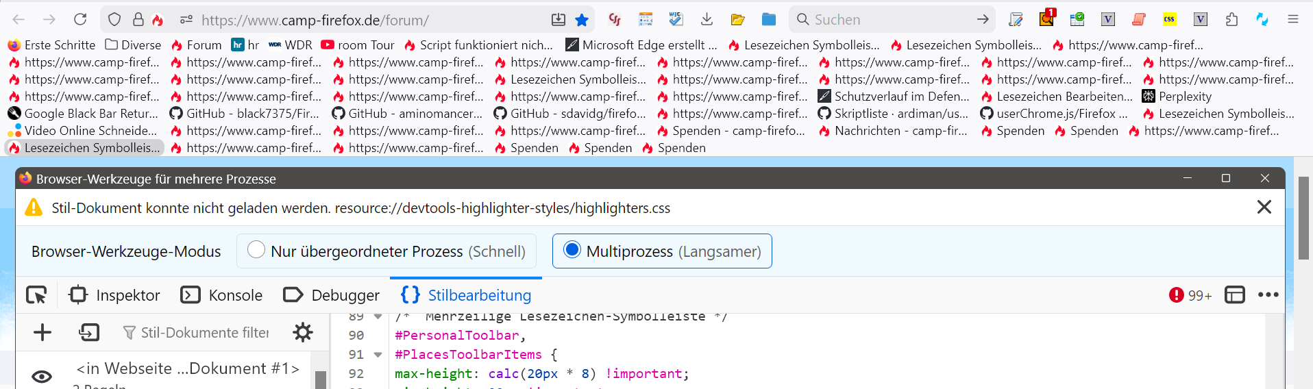Click the blue sync arrows toolbar icon
Image resolution: width=1313 pixels, height=389 pixels.
(x=1262, y=20)
